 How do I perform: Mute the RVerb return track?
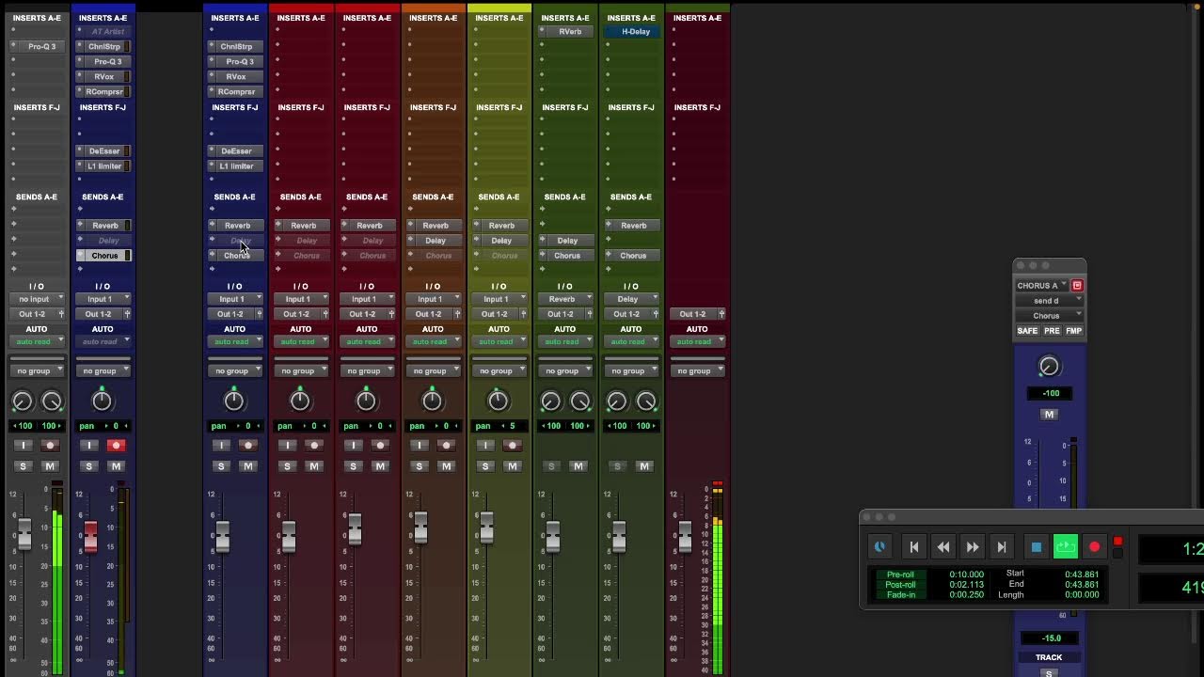(x=578, y=466)
